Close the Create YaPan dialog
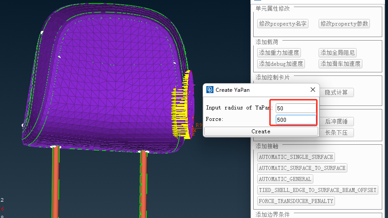Image resolution: width=388 pixels, height=218 pixels. point(313,90)
